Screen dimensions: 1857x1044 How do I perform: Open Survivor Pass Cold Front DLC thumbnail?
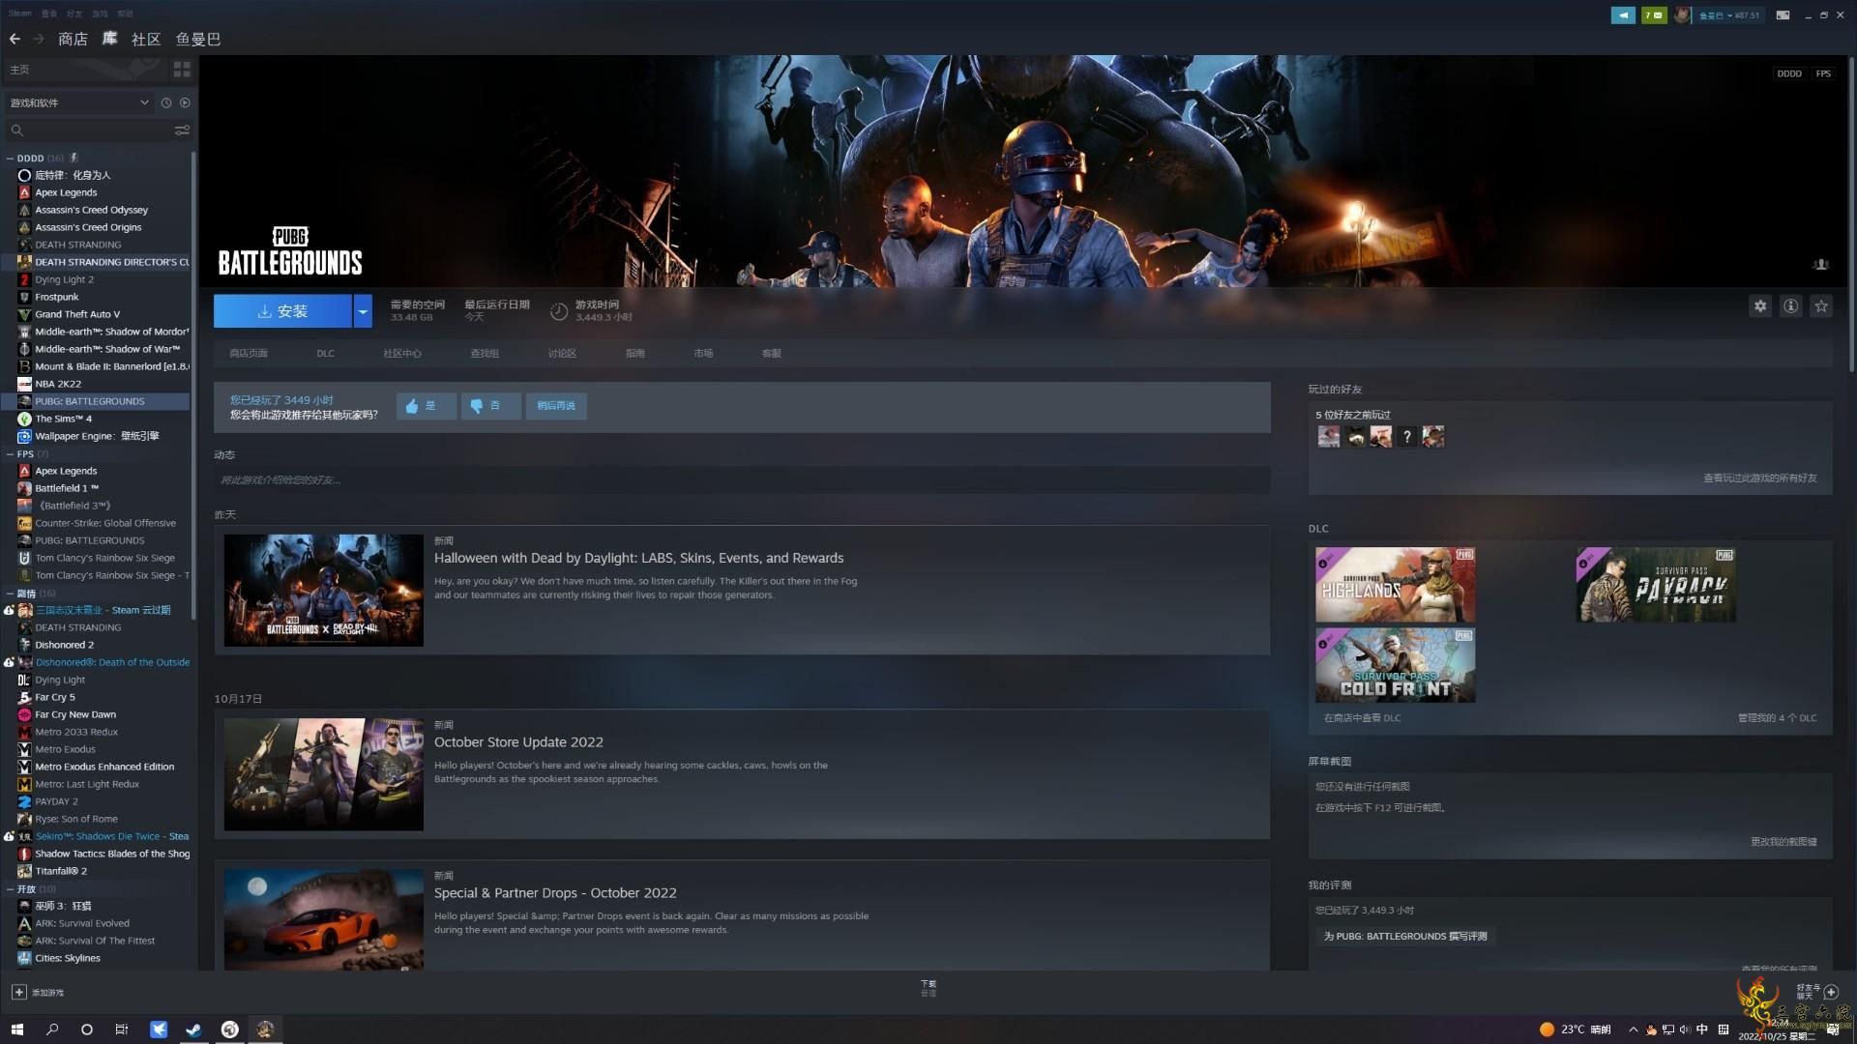click(x=1395, y=665)
